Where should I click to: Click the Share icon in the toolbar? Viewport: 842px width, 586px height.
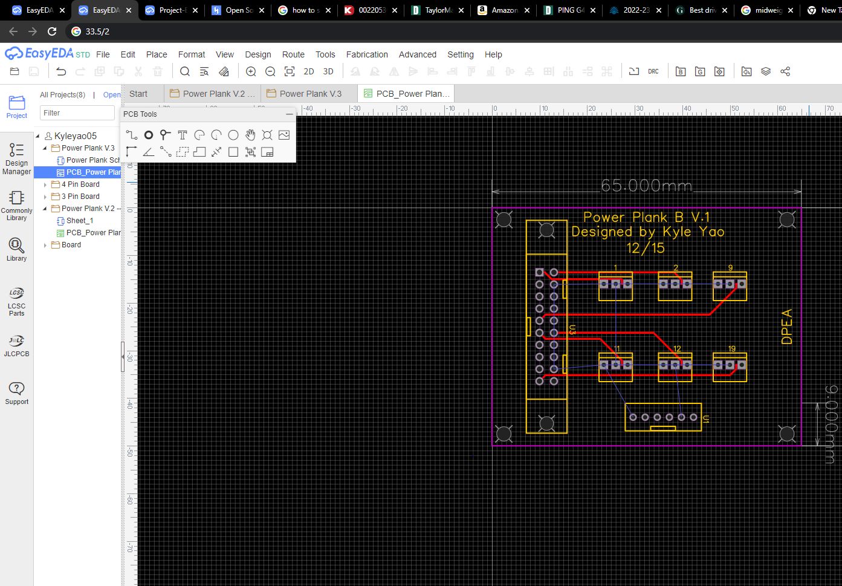[785, 71]
